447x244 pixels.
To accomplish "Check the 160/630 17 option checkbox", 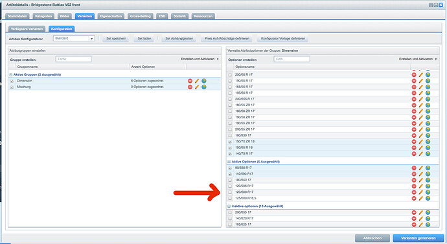I will [230, 135].
